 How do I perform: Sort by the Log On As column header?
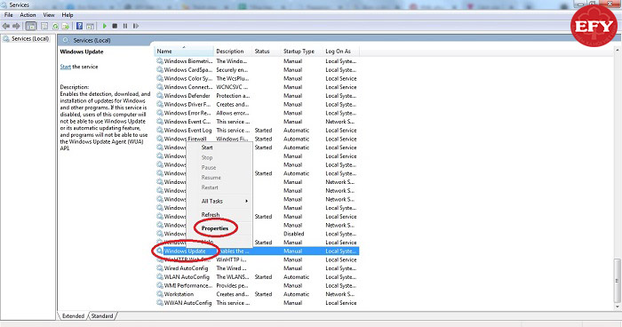[341, 52]
